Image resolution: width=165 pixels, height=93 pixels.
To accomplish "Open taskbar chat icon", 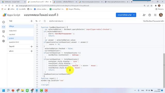I will tap(8, 90).
